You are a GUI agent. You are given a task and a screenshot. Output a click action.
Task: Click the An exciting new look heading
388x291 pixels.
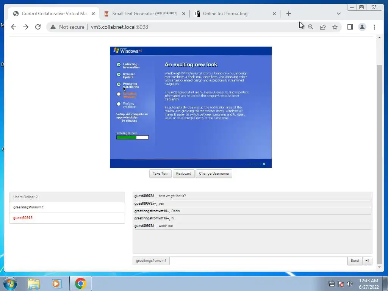(x=191, y=64)
